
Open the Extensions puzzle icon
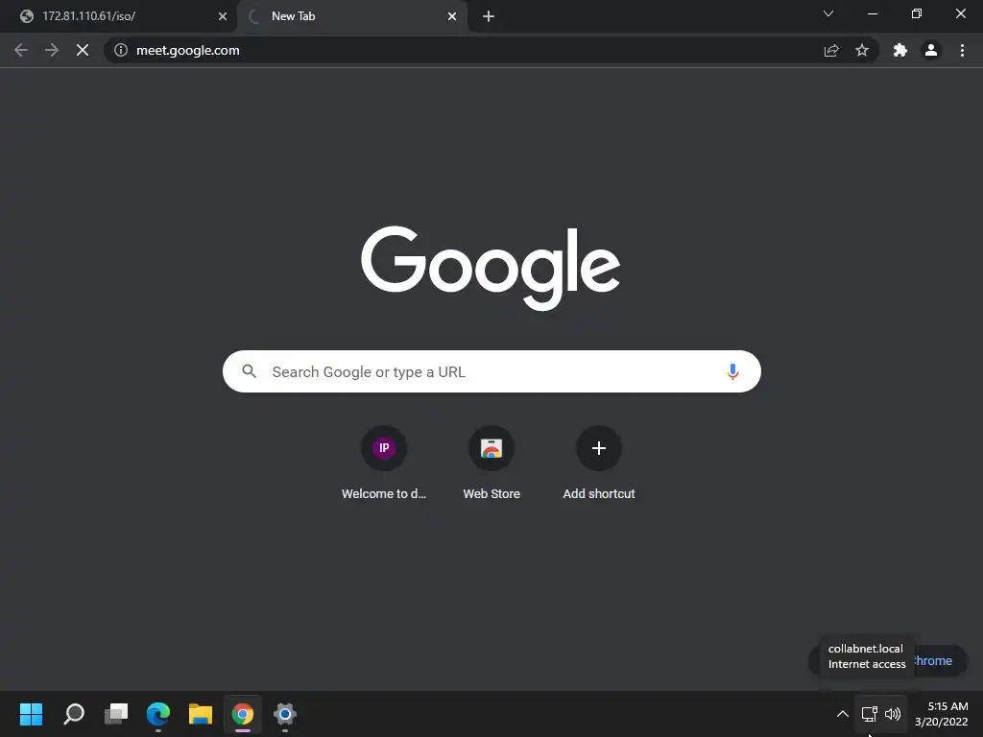pyautogui.click(x=900, y=50)
